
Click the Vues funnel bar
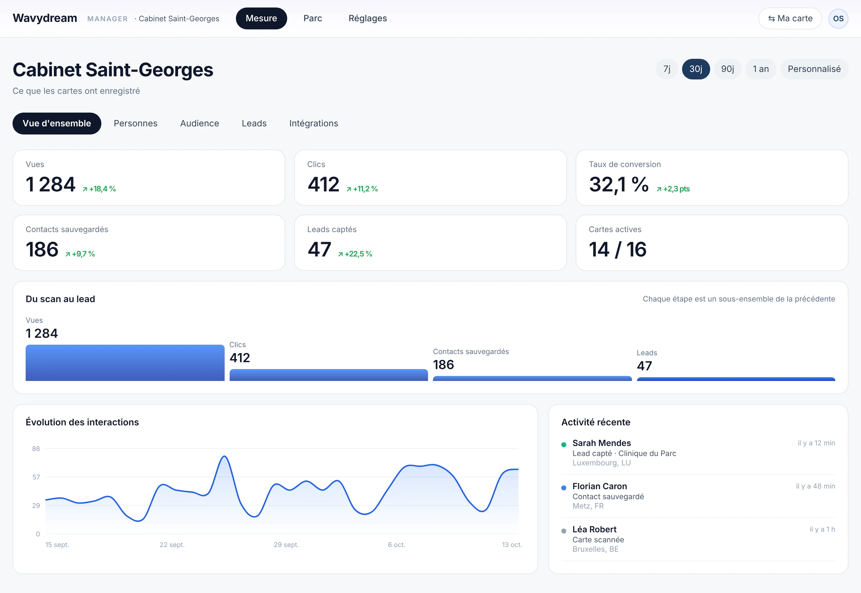click(125, 362)
